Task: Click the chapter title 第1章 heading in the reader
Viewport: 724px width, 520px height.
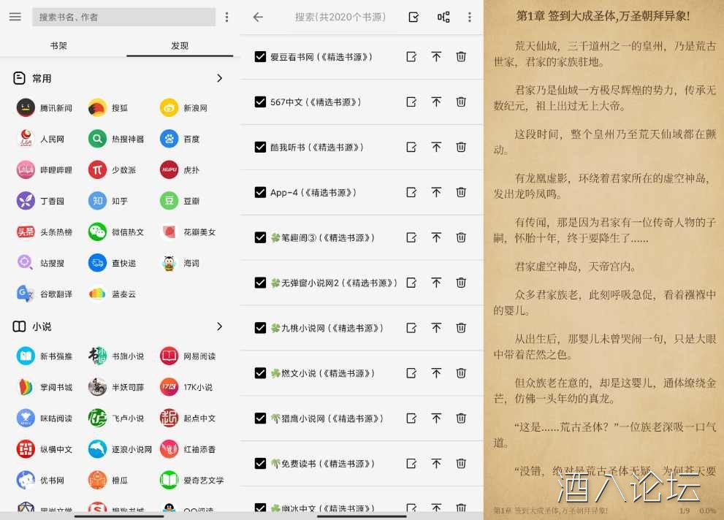Action: [x=603, y=16]
